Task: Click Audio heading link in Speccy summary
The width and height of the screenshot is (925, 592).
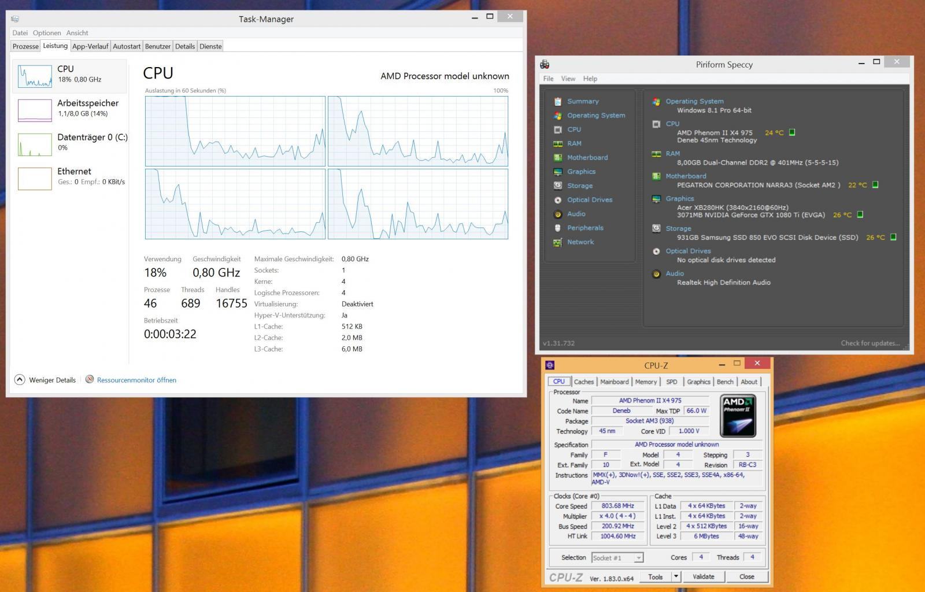Action: (x=675, y=273)
